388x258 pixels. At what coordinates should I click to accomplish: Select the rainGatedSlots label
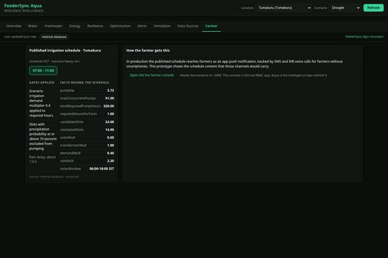tap(72, 130)
